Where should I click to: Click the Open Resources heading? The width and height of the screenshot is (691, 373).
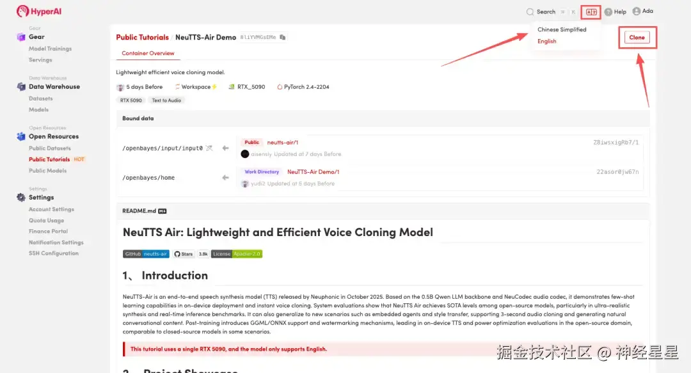tap(54, 137)
